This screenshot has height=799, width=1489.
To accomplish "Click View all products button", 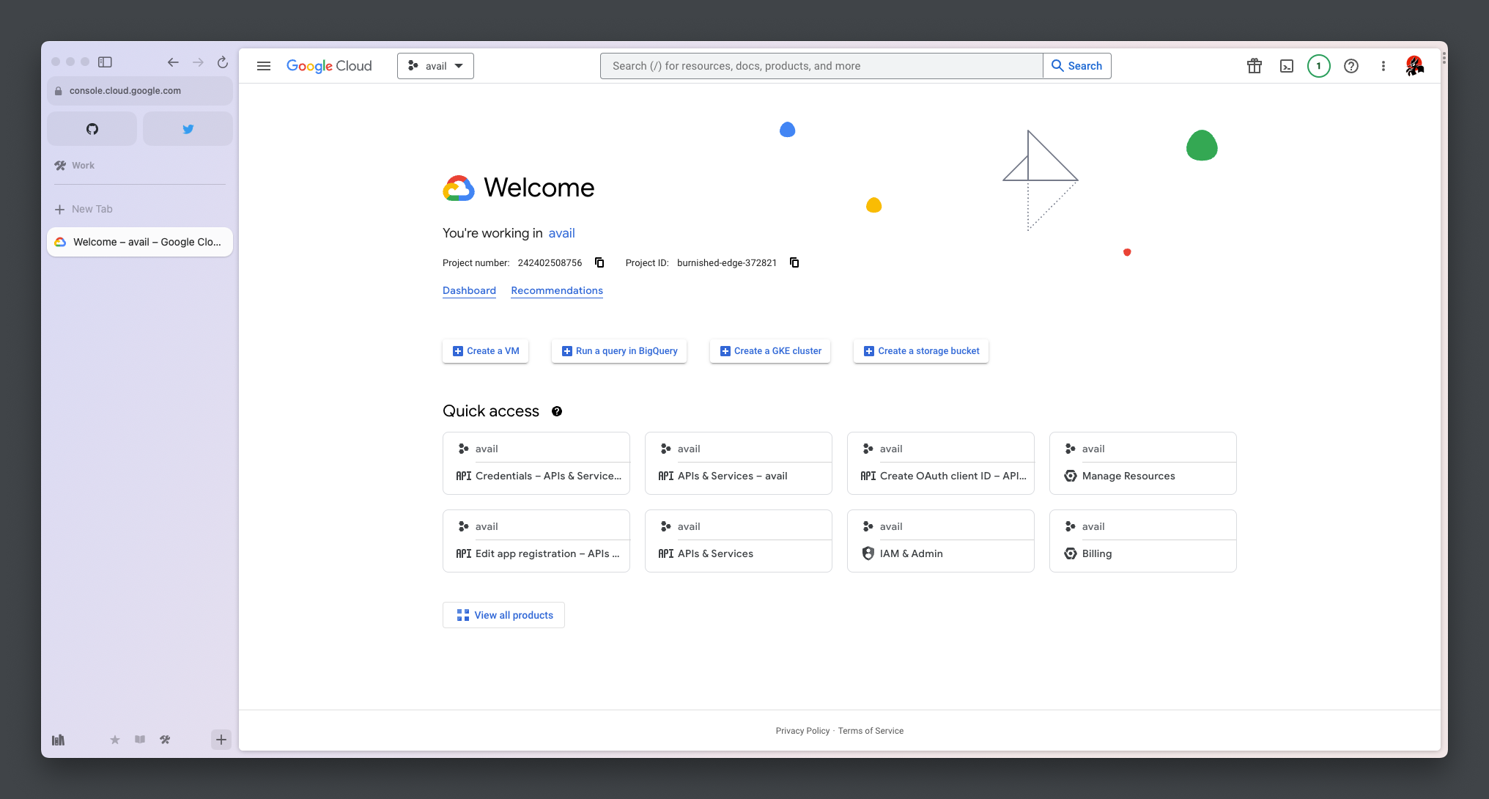I will tap(503, 615).
